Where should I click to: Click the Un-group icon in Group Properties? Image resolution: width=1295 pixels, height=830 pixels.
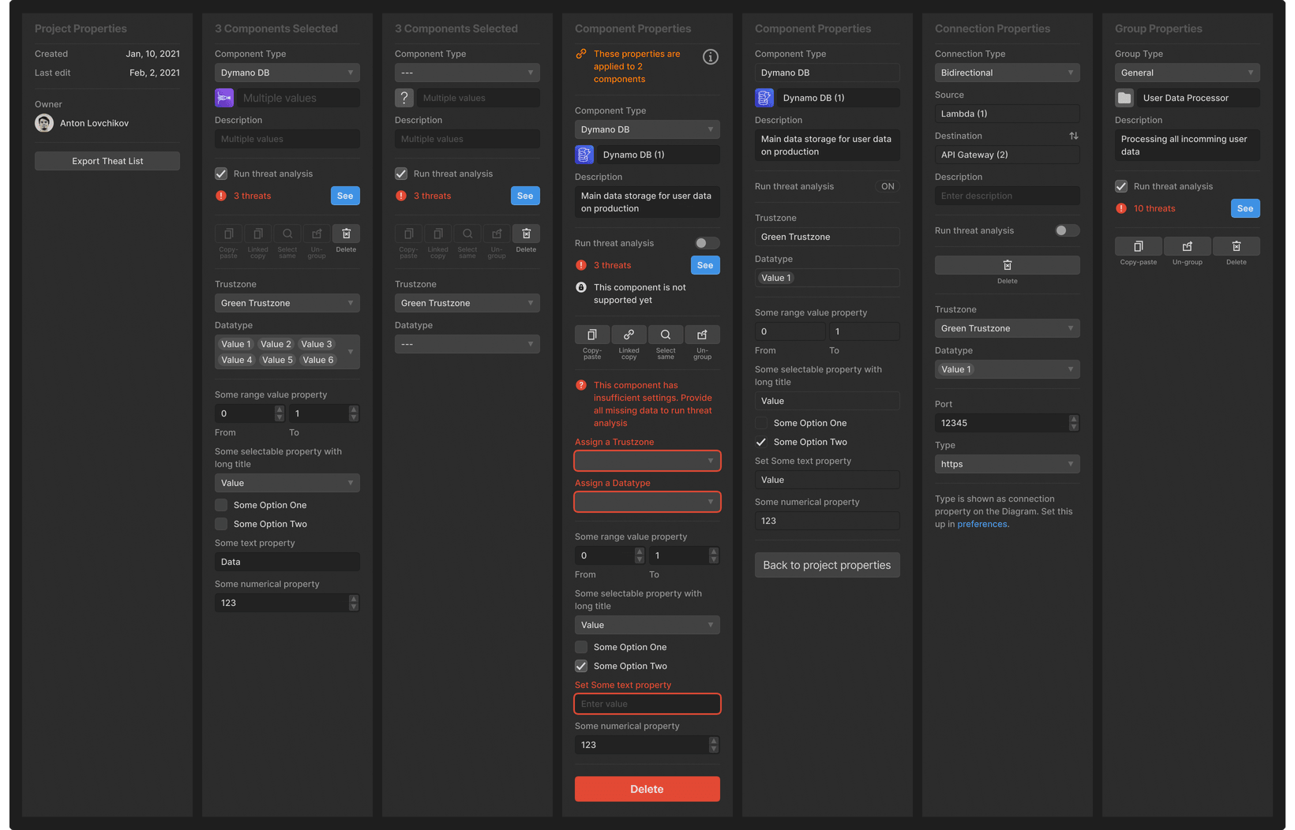coord(1188,247)
